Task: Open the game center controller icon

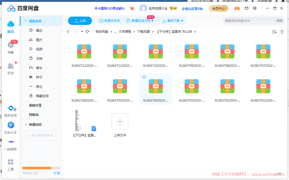Action: pos(237,8)
